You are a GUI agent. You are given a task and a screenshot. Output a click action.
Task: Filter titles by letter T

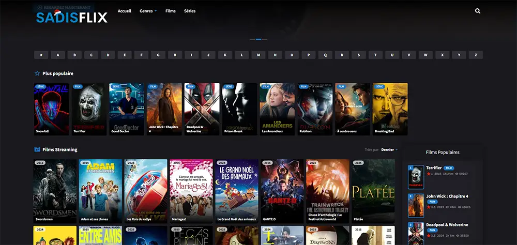point(375,55)
